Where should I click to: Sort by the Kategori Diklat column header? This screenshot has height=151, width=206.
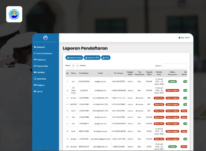tap(130, 73)
